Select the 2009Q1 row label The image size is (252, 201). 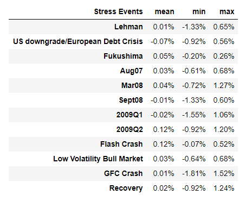coord(130,115)
